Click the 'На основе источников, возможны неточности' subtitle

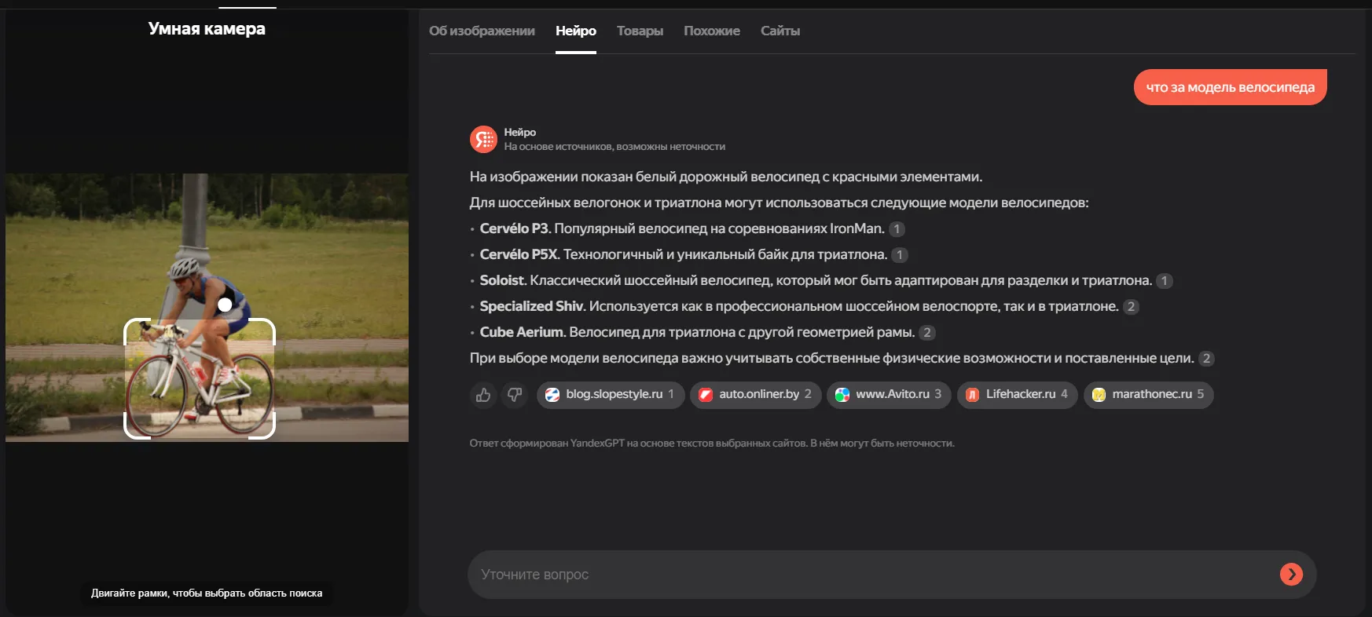pyautogui.click(x=614, y=147)
